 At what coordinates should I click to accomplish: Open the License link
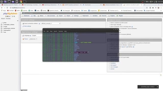(x=112, y=69)
